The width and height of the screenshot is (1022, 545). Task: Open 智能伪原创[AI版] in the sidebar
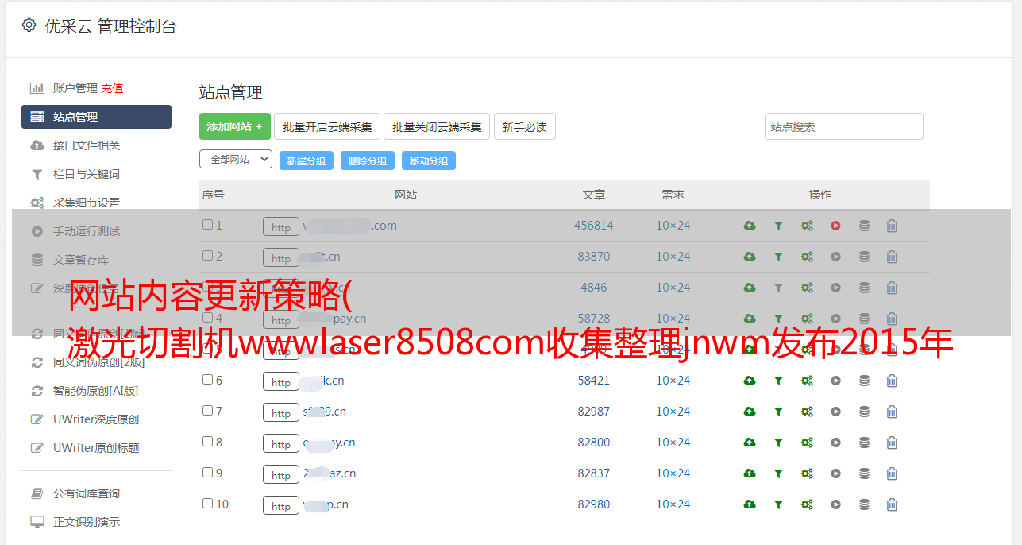click(x=96, y=391)
